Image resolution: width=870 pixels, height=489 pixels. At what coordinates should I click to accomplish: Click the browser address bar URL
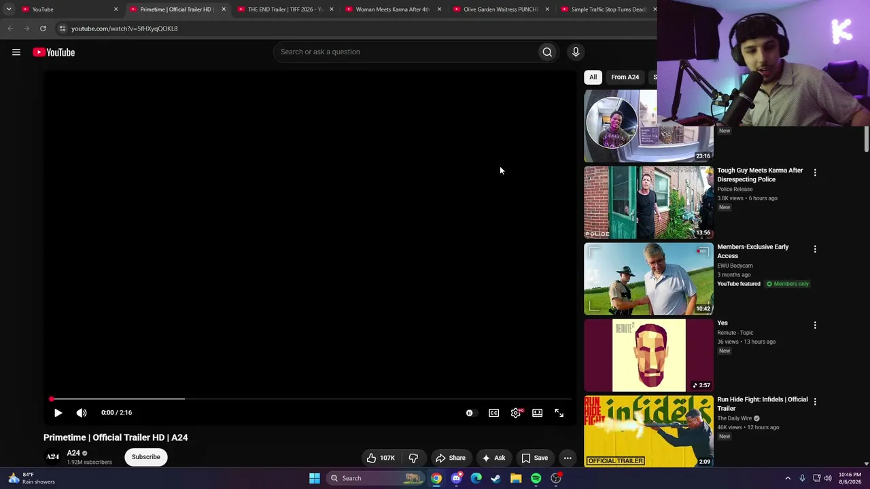click(x=124, y=29)
